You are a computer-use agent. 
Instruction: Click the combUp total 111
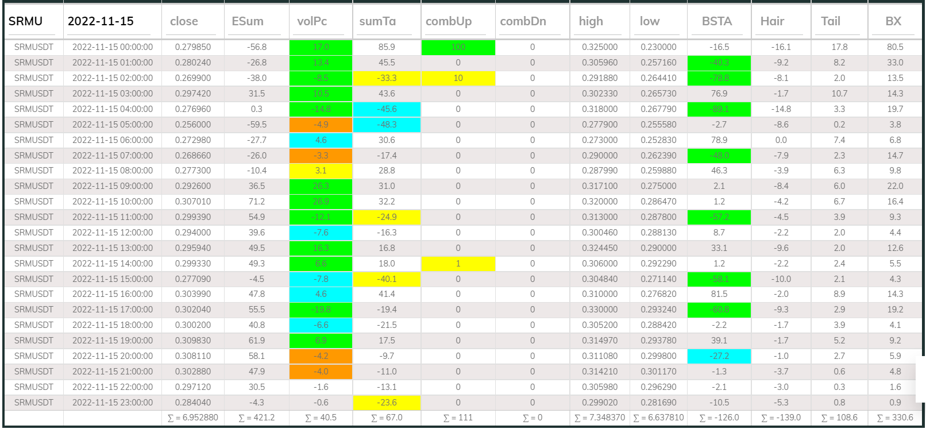coord(458,418)
